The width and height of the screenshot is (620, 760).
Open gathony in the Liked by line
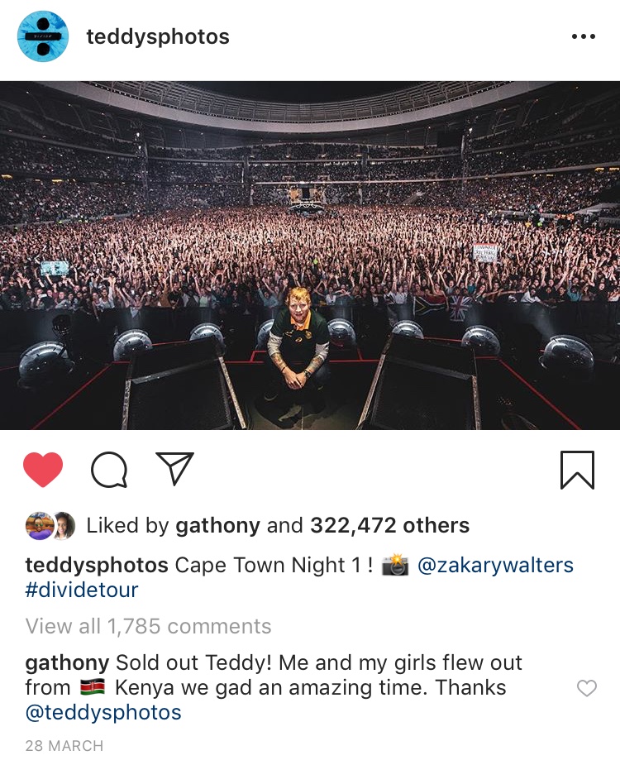[x=218, y=525]
